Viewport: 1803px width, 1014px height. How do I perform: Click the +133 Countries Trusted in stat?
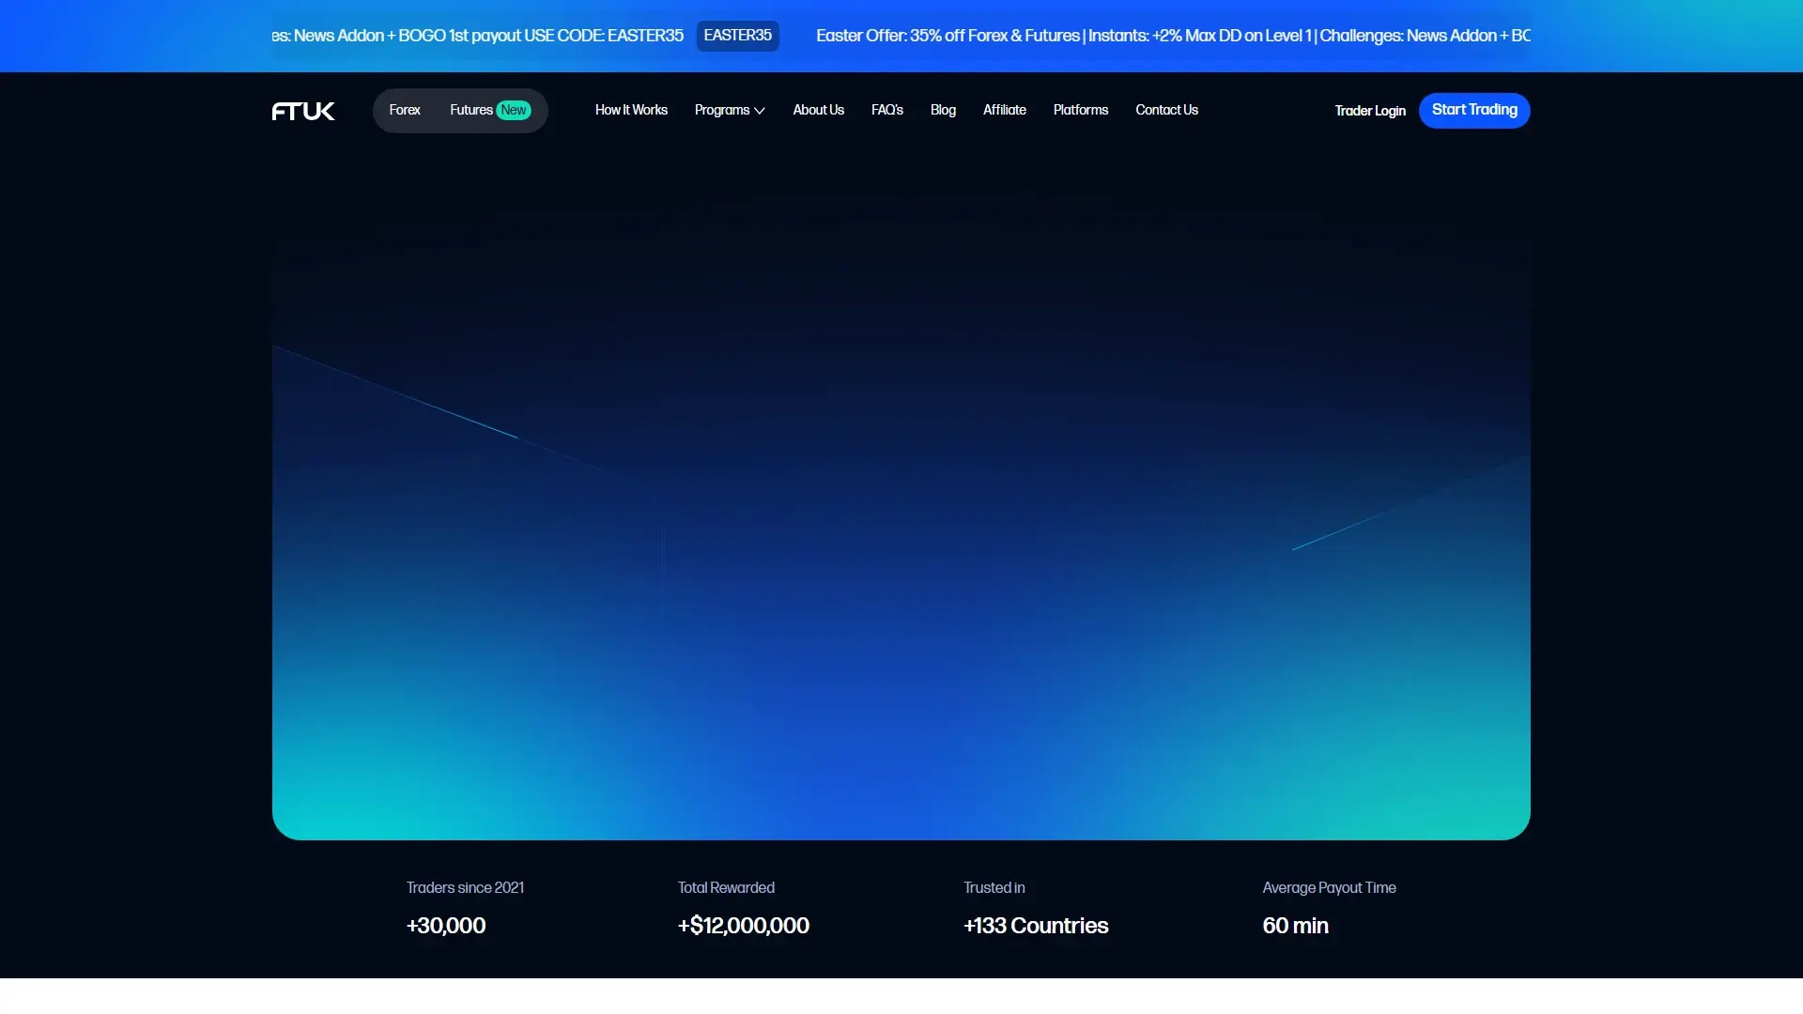click(x=1036, y=925)
